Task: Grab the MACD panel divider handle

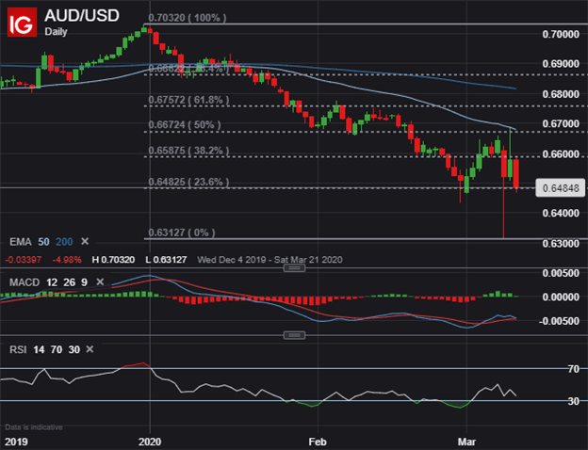Action: pyautogui.click(x=294, y=267)
